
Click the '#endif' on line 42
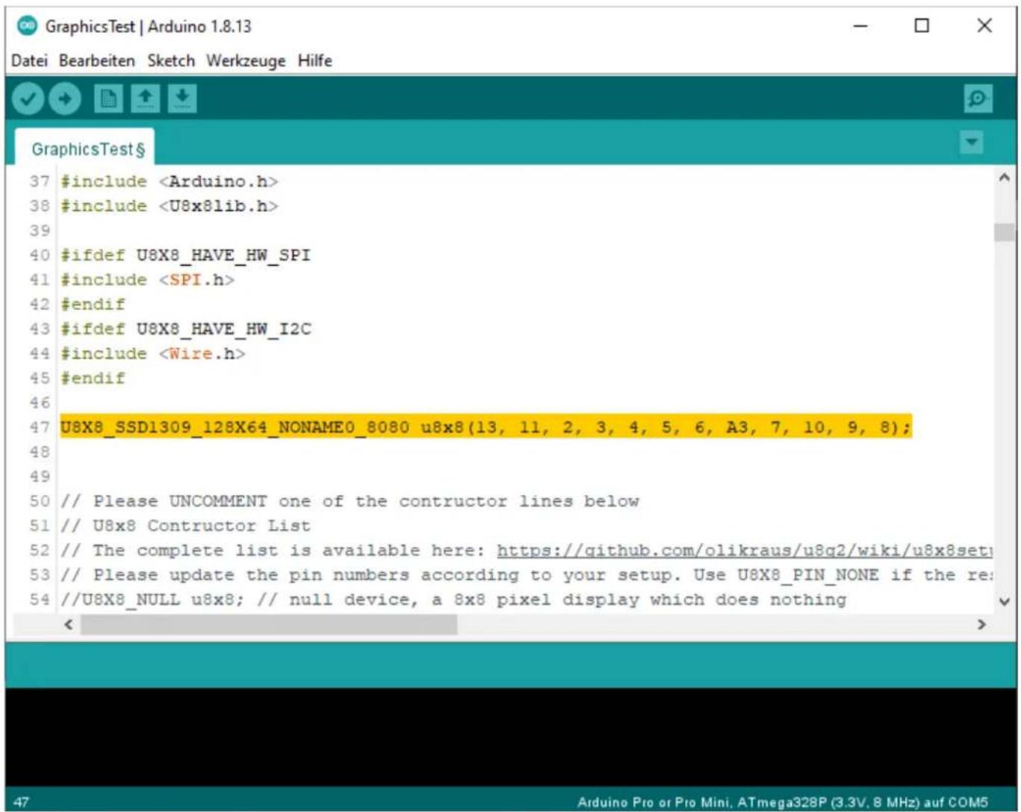[x=93, y=305]
